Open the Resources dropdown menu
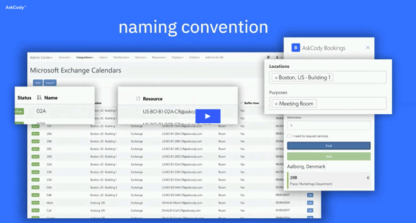The width and height of the screenshot is (416, 223). (159, 57)
